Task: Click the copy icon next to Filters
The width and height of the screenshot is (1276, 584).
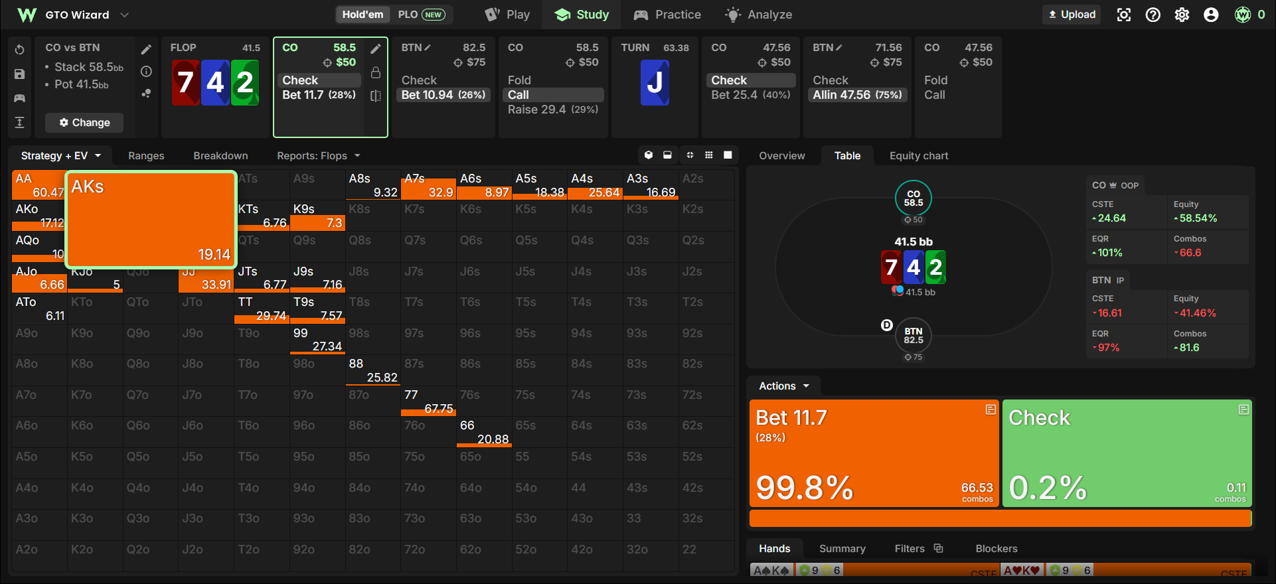Action: 938,548
